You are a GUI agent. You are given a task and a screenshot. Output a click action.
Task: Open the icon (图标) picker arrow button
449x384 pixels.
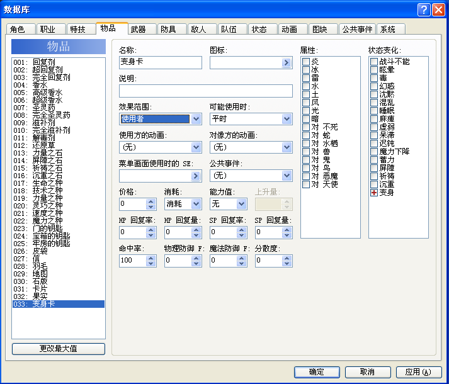(286, 63)
